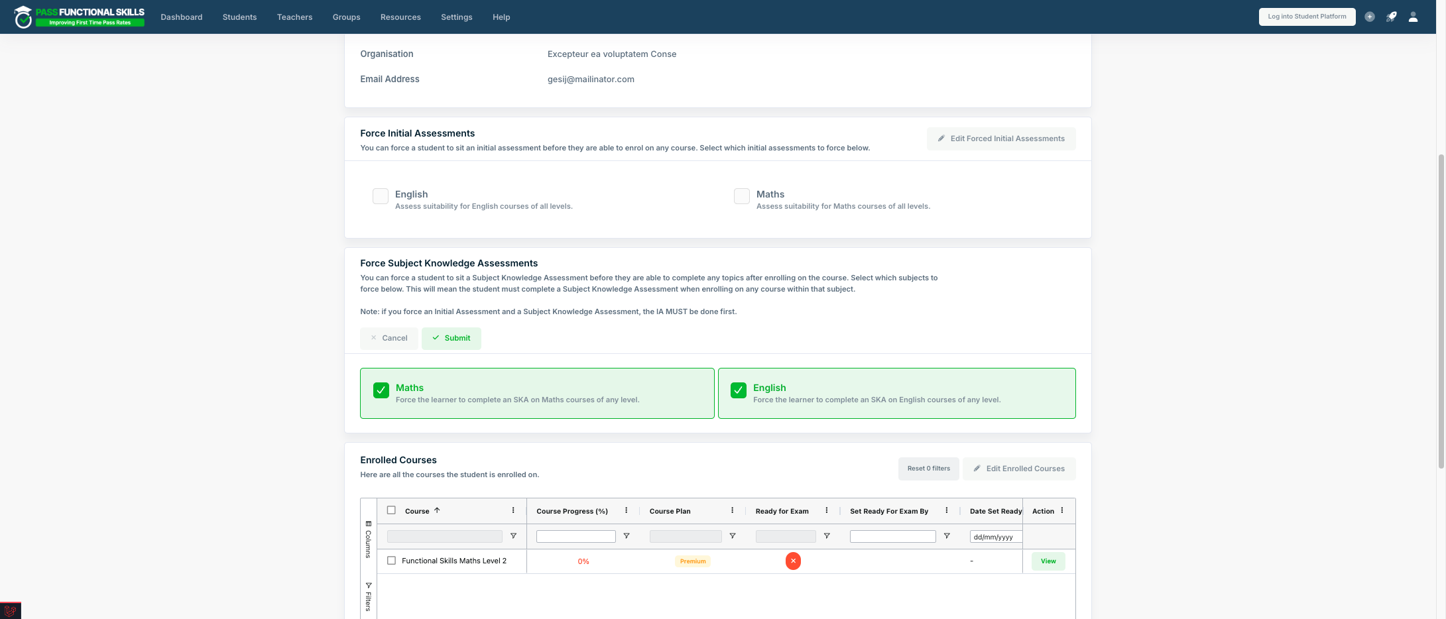Open the Dashboard menu
This screenshot has height=619, width=1446.
click(182, 17)
